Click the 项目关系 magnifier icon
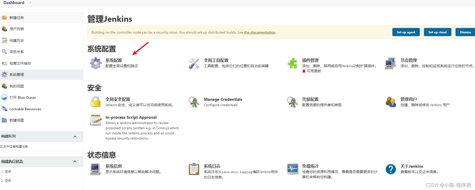 [x=4, y=52]
